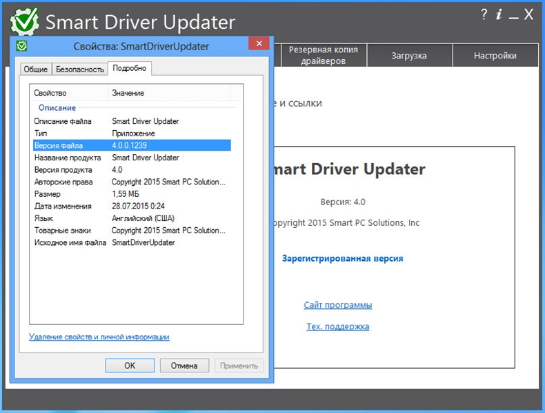545x413 pixels.
Task: Click the Значение column header
Action: [169, 93]
